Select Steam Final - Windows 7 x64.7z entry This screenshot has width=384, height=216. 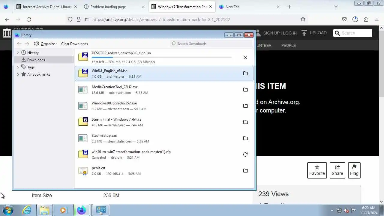point(164,122)
